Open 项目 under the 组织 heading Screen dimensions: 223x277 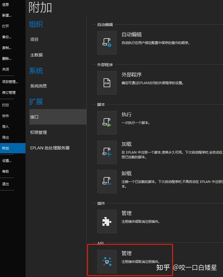[x=34, y=39]
